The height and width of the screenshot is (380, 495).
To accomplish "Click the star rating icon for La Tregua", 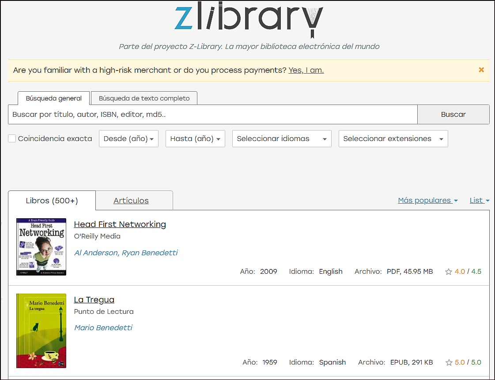I will click(449, 362).
